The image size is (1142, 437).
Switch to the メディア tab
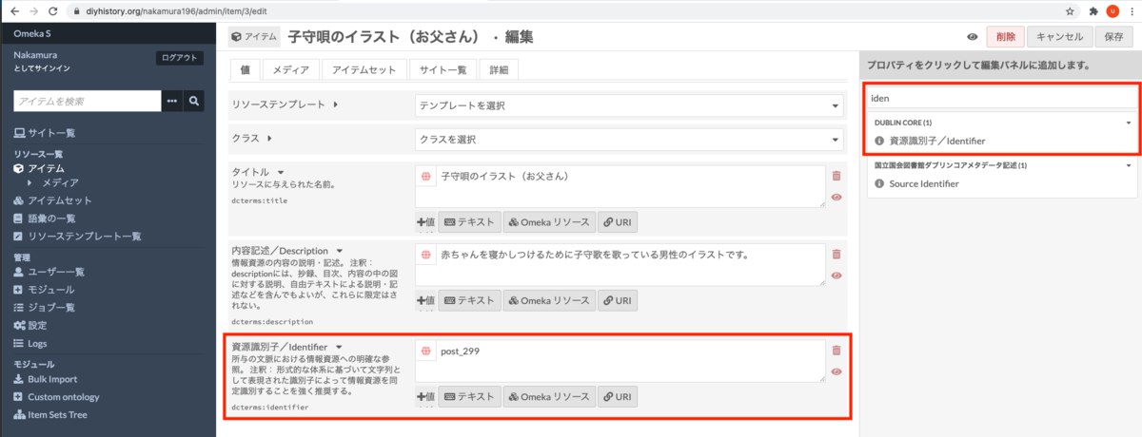click(290, 69)
